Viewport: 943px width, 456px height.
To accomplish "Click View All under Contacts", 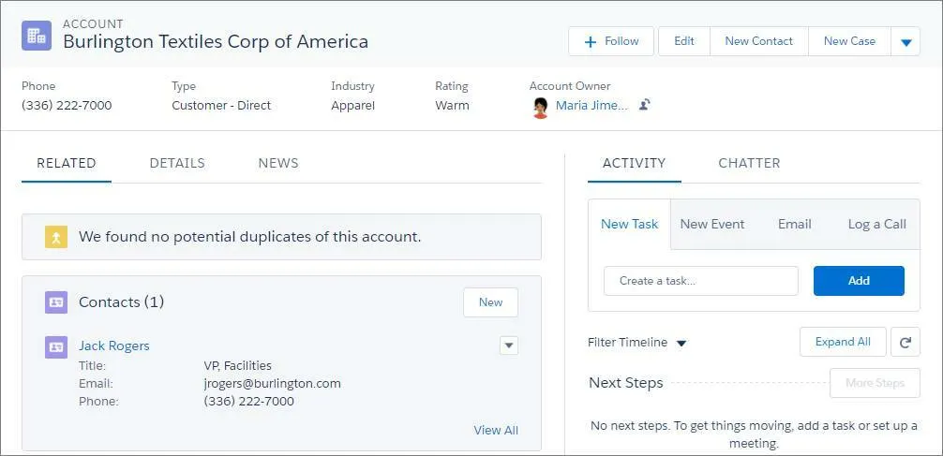I will 496,430.
